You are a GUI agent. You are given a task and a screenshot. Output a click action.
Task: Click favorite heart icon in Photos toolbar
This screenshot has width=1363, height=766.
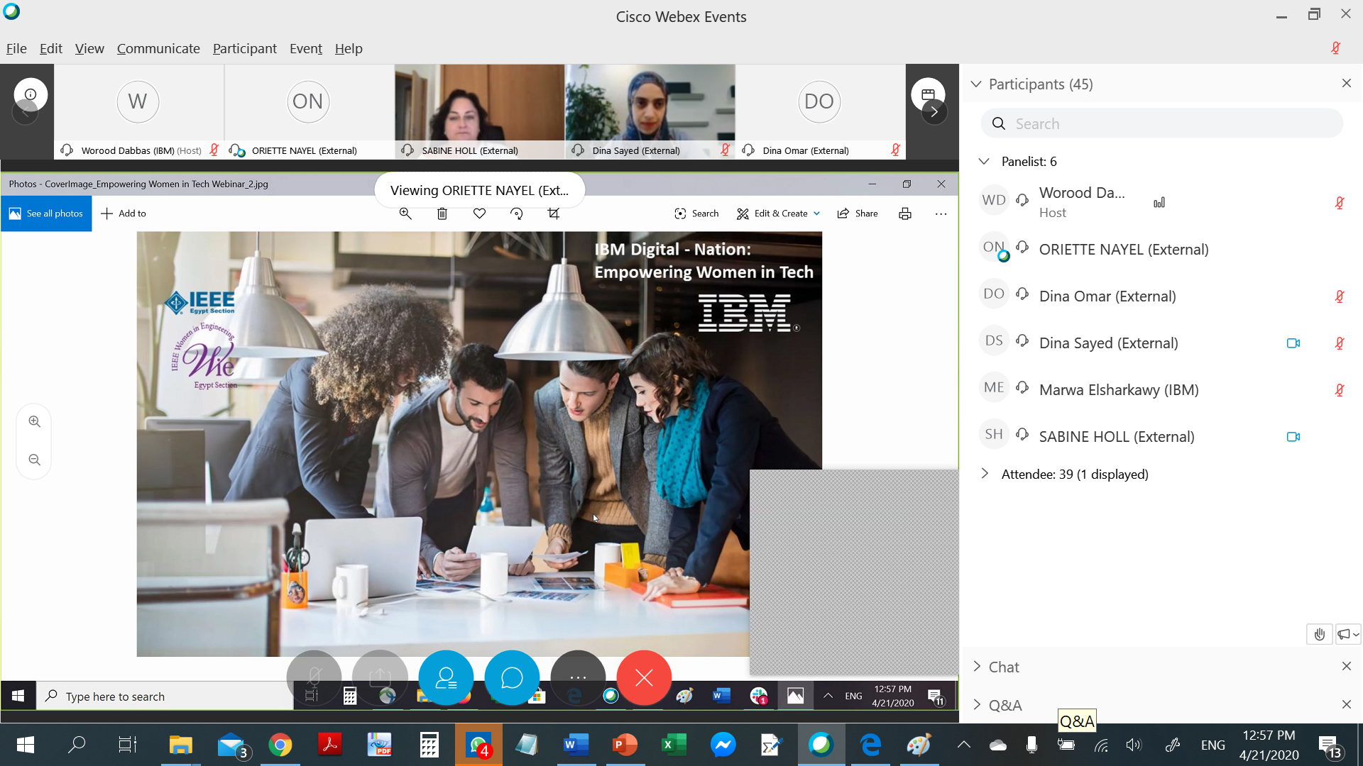[480, 213]
